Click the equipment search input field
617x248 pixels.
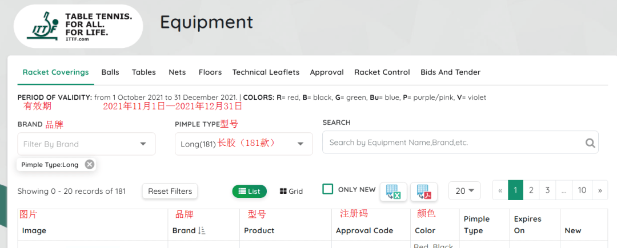click(x=454, y=143)
